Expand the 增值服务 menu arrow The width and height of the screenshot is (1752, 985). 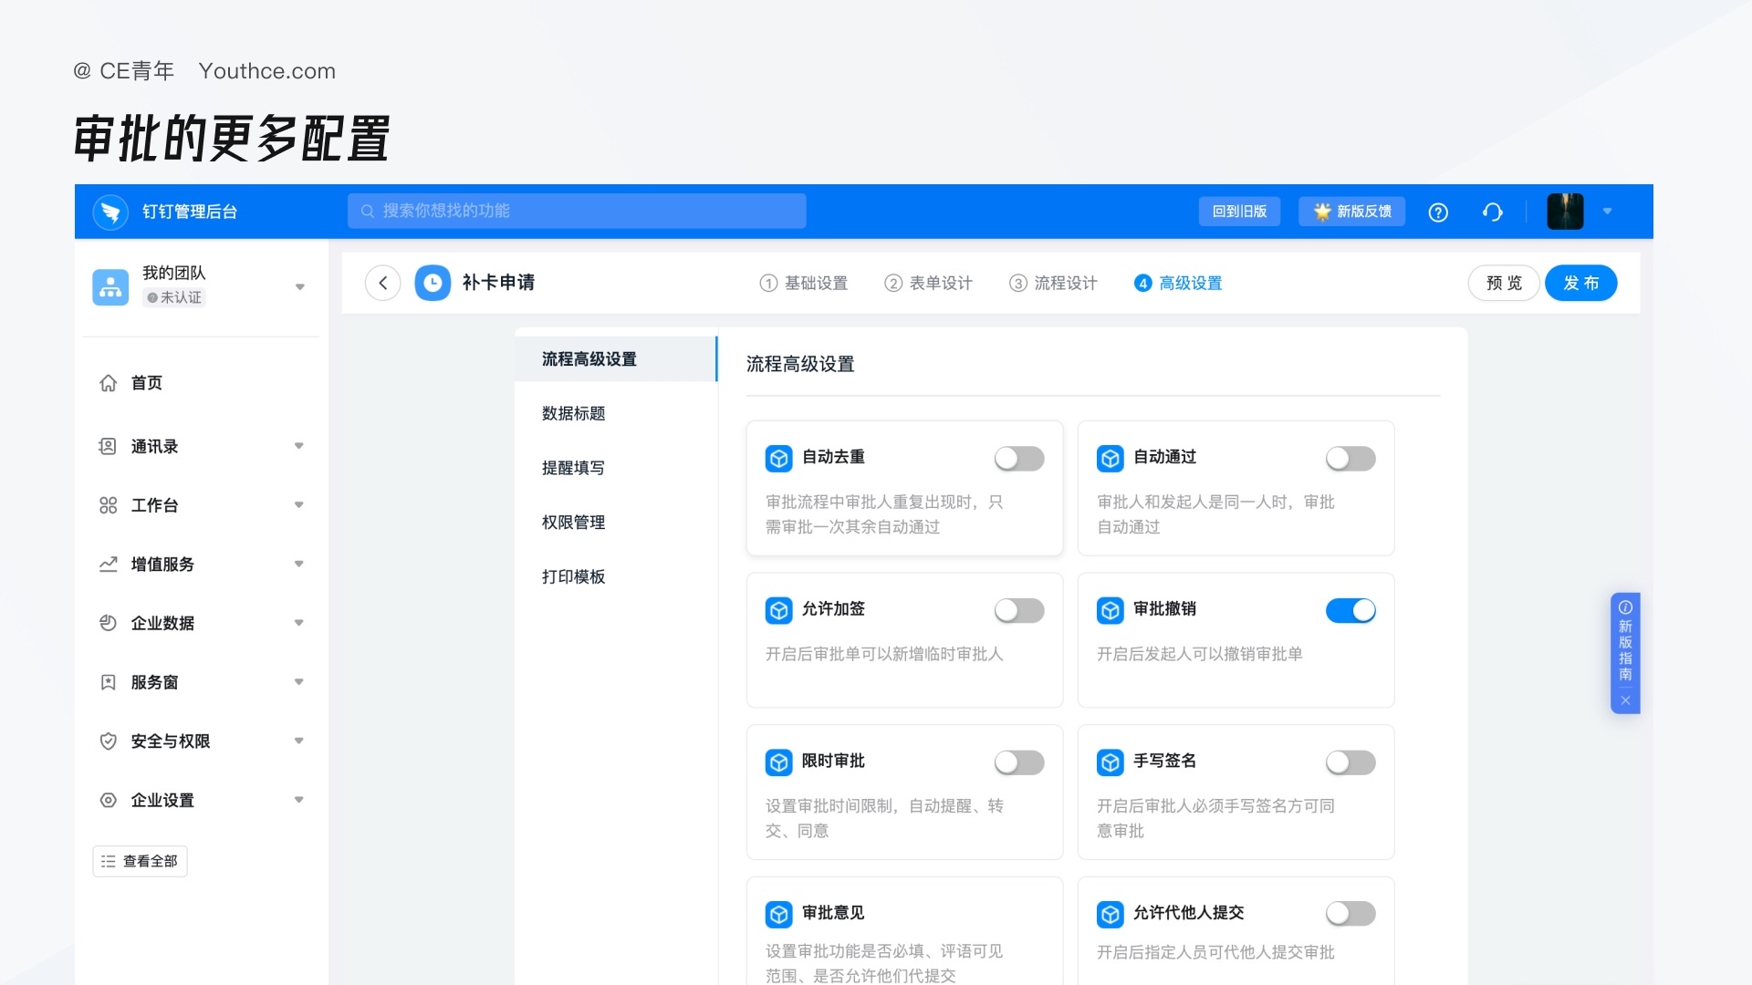coord(298,565)
